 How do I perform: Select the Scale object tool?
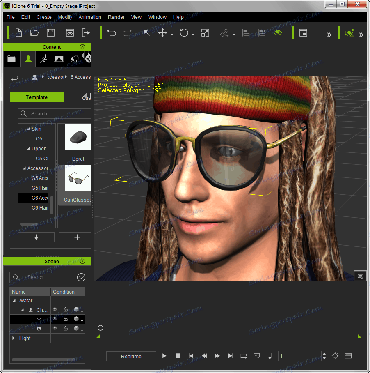click(x=205, y=33)
